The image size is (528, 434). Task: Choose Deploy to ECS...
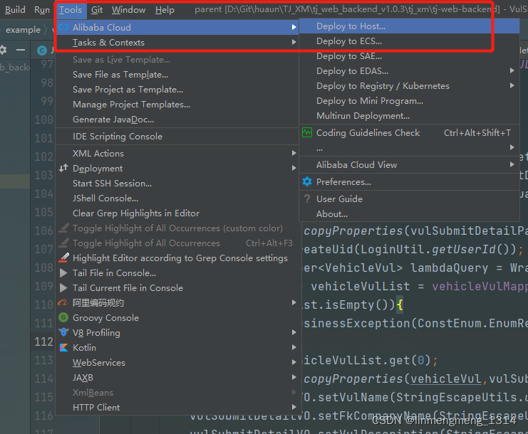point(409,41)
